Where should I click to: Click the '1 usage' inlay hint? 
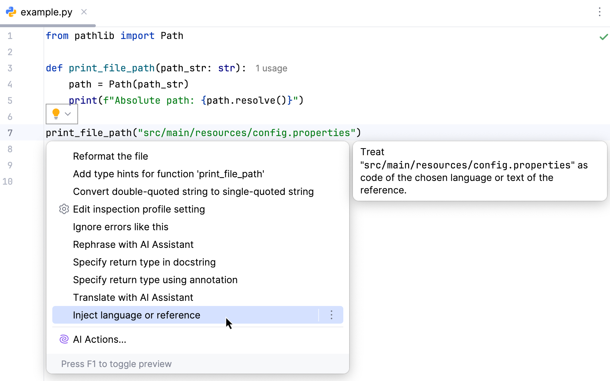point(271,68)
